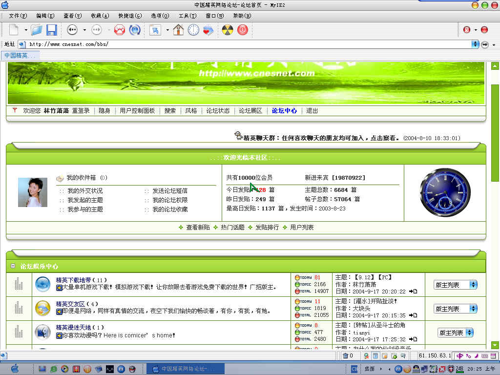Go back with the Back arrow button
The image size is (500, 375).
pos(72,30)
